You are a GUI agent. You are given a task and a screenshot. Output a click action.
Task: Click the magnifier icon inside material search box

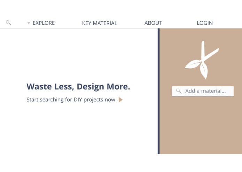179,91
